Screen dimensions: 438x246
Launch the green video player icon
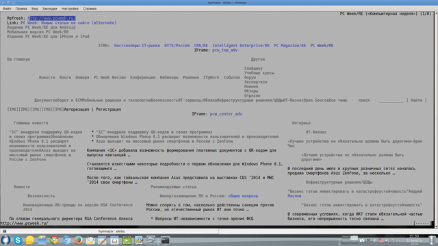coord(127,240)
